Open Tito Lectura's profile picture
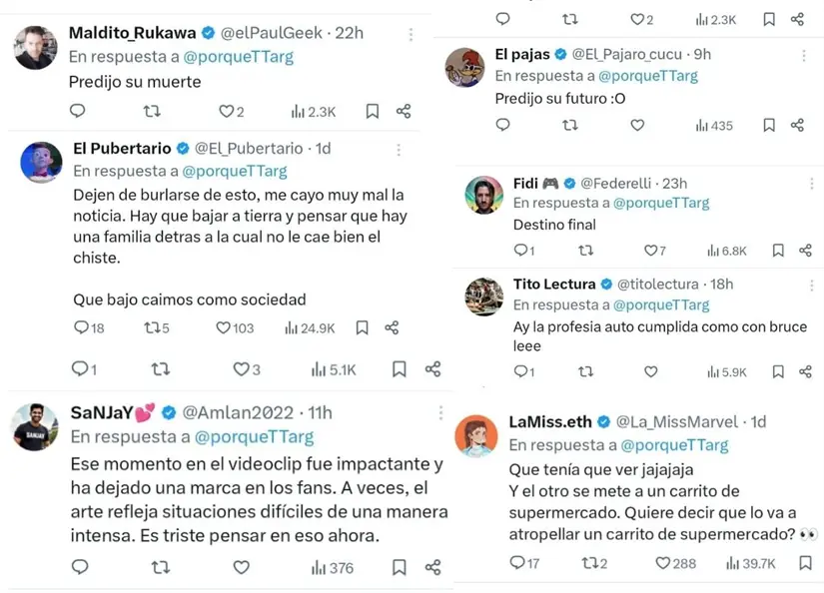Screen dimensions: 824x593 point(484,296)
